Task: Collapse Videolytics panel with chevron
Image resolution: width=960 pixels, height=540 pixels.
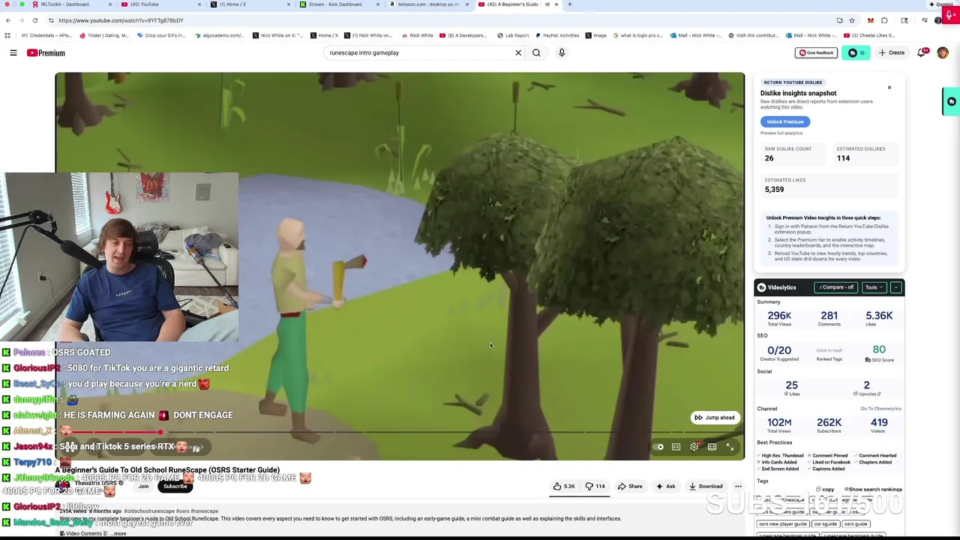Action: pyautogui.click(x=895, y=287)
